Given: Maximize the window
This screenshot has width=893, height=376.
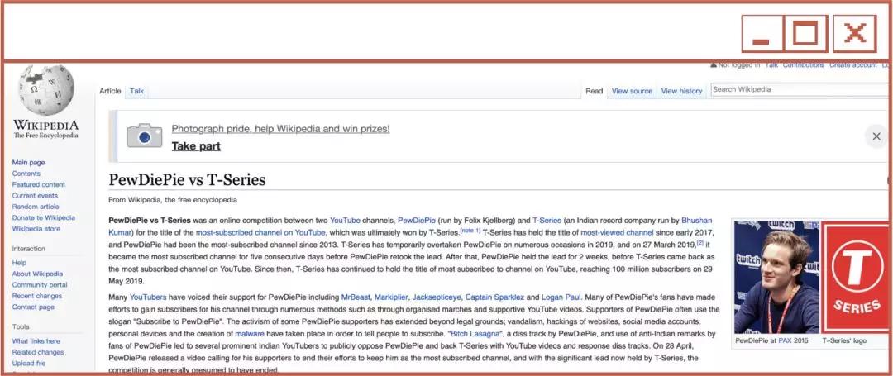Looking at the screenshot, I should point(805,34).
